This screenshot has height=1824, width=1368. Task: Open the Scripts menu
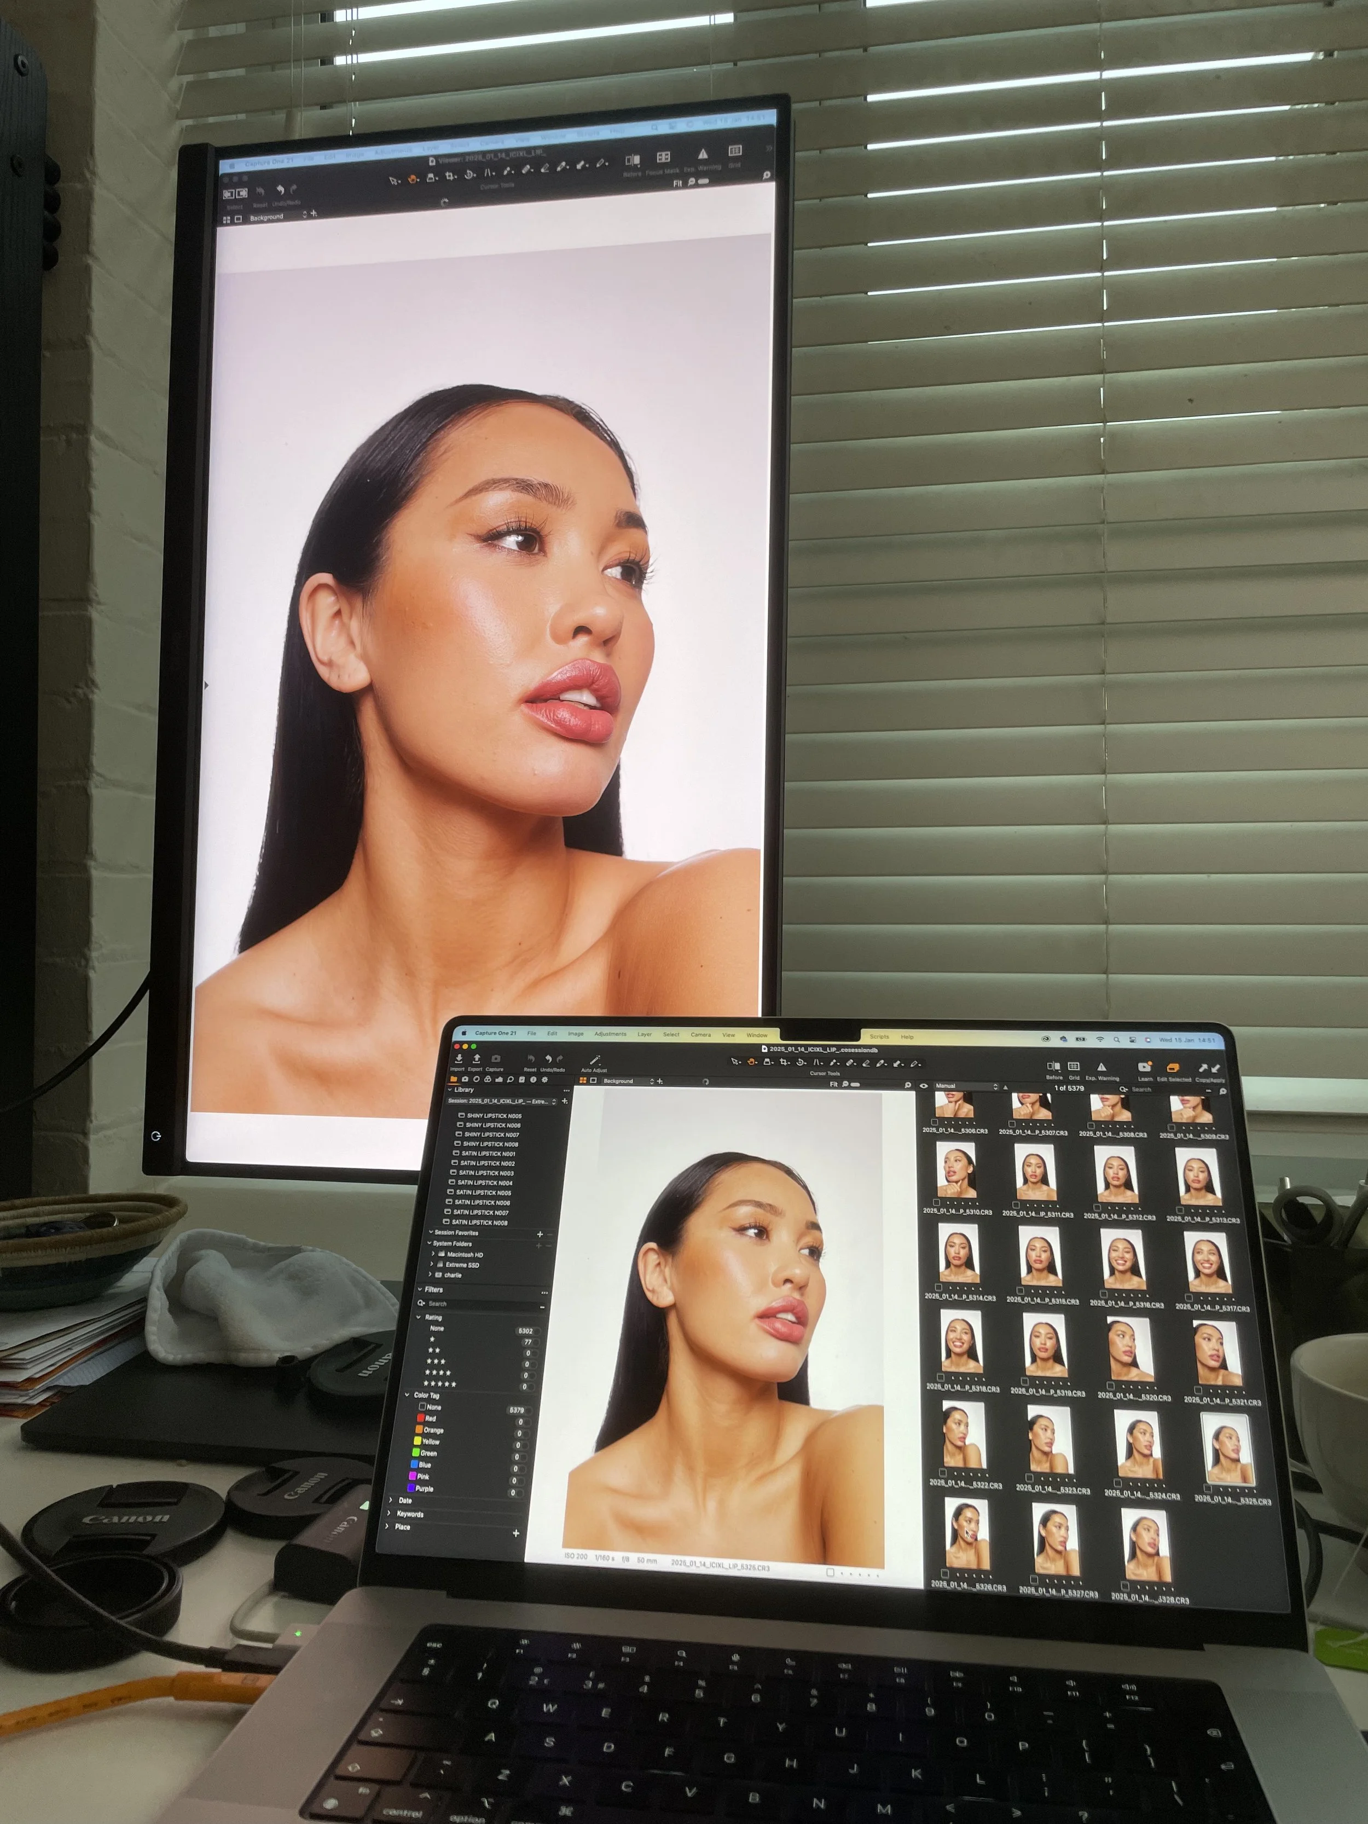(879, 1037)
